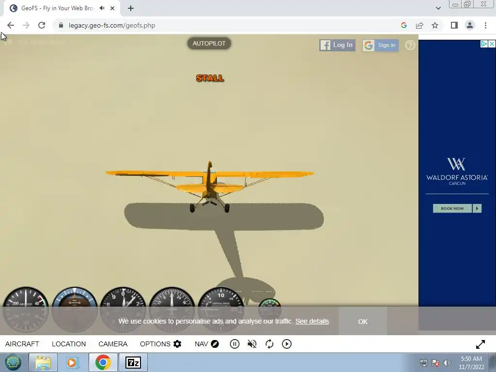Select the GeoFS browser tab
The height and width of the screenshot is (372, 496).
[x=62, y=8]
